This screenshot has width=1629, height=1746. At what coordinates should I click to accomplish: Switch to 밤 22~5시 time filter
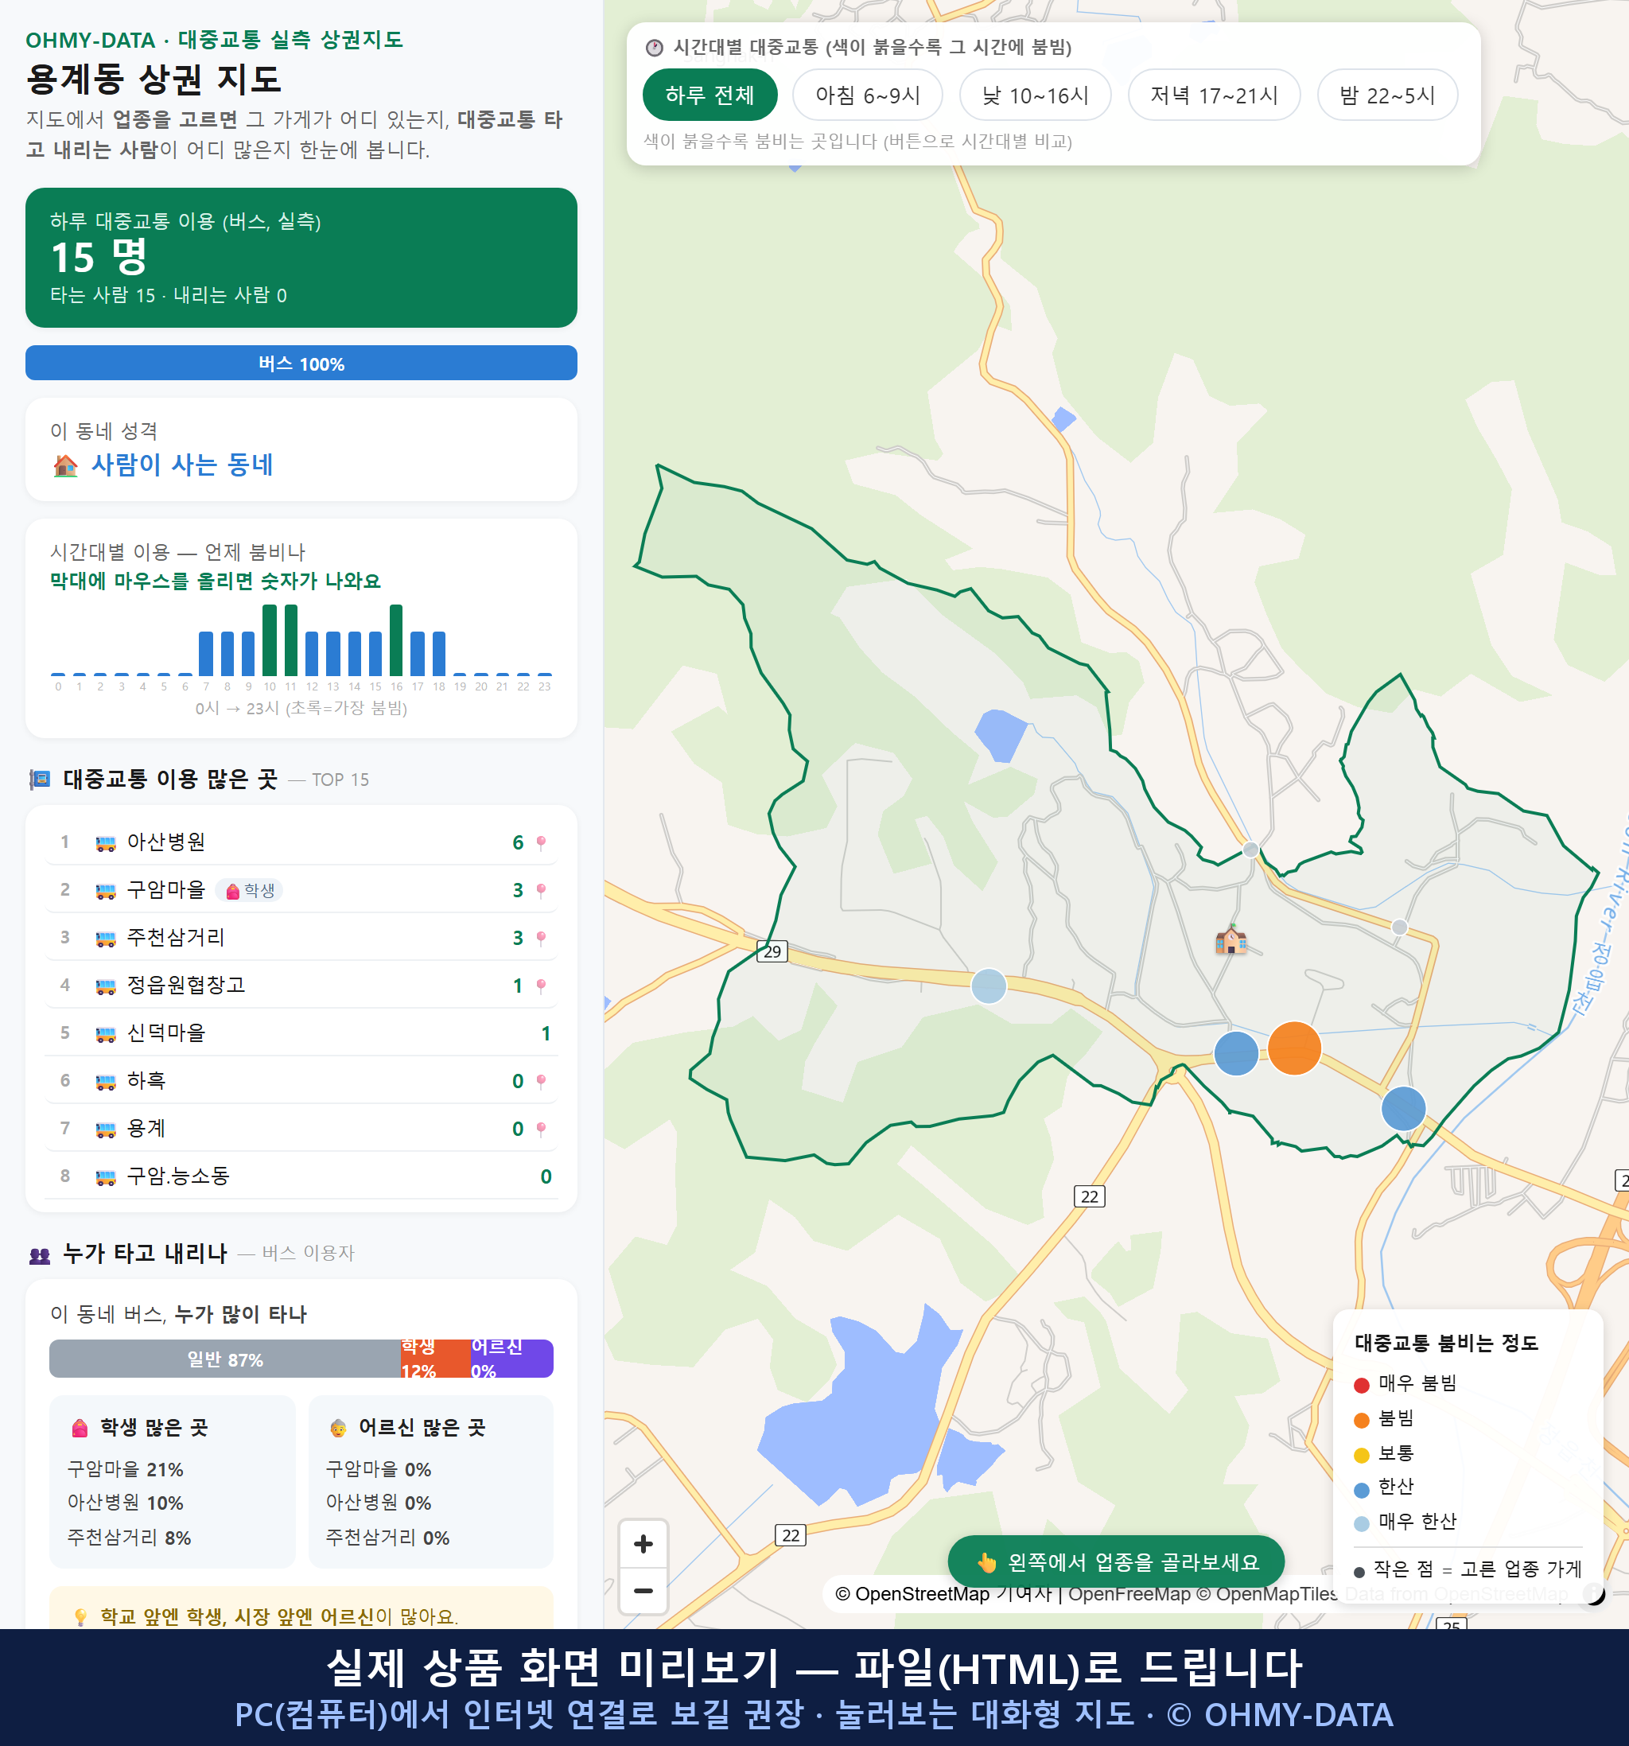1387,95
